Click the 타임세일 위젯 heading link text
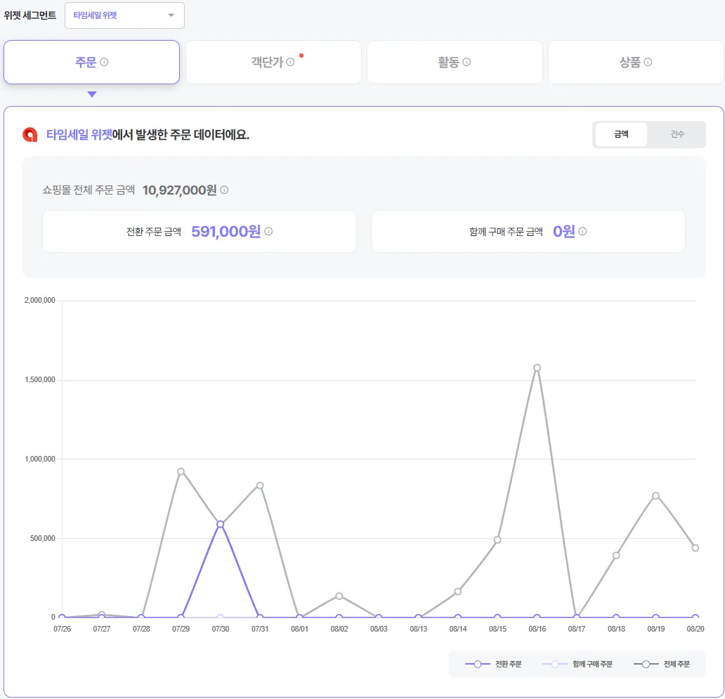This screenshot has height=699, width=725. 79,134
